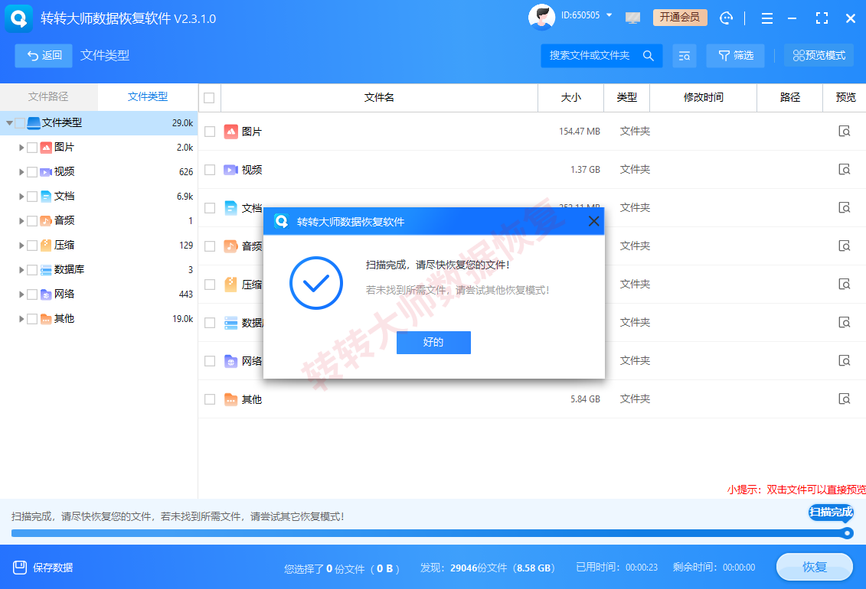This screenshot has width=866, height=589.
Task: Expand the 数据库 tree node
Action: [21, 270]
